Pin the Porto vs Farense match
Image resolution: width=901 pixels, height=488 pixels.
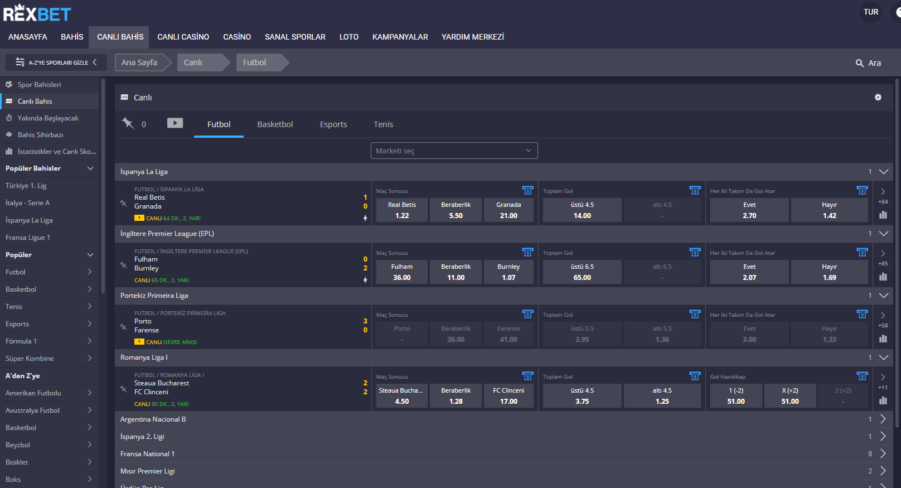124,326
